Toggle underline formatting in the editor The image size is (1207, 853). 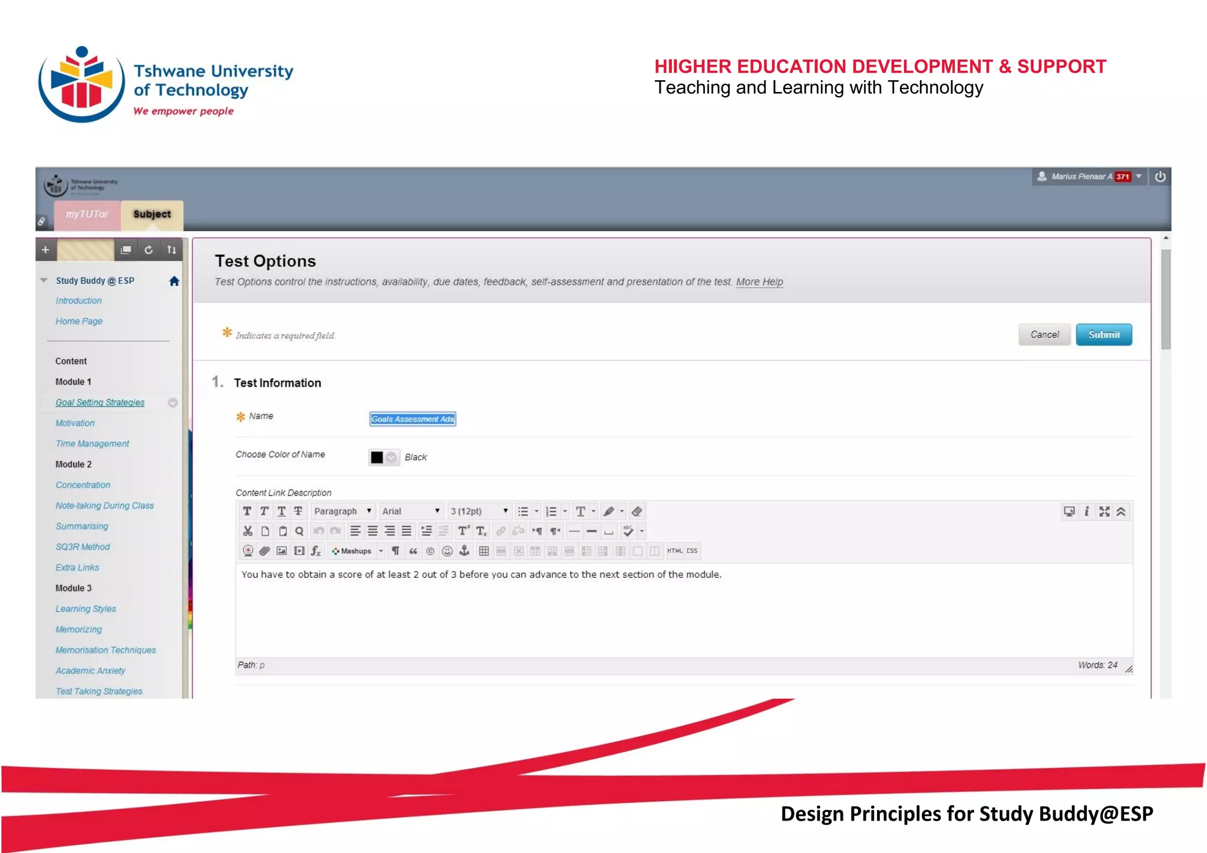(281, 511)
